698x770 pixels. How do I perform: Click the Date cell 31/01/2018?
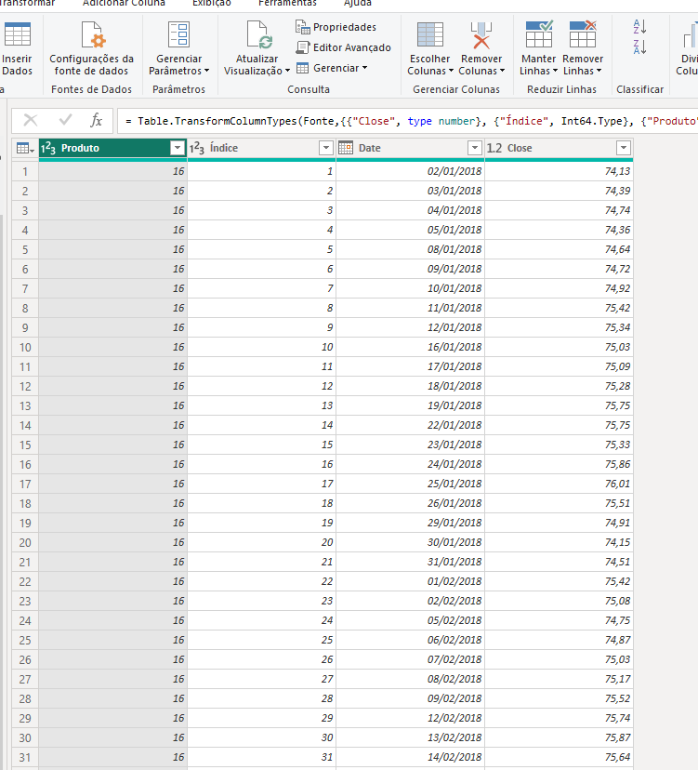pos(411,562)
